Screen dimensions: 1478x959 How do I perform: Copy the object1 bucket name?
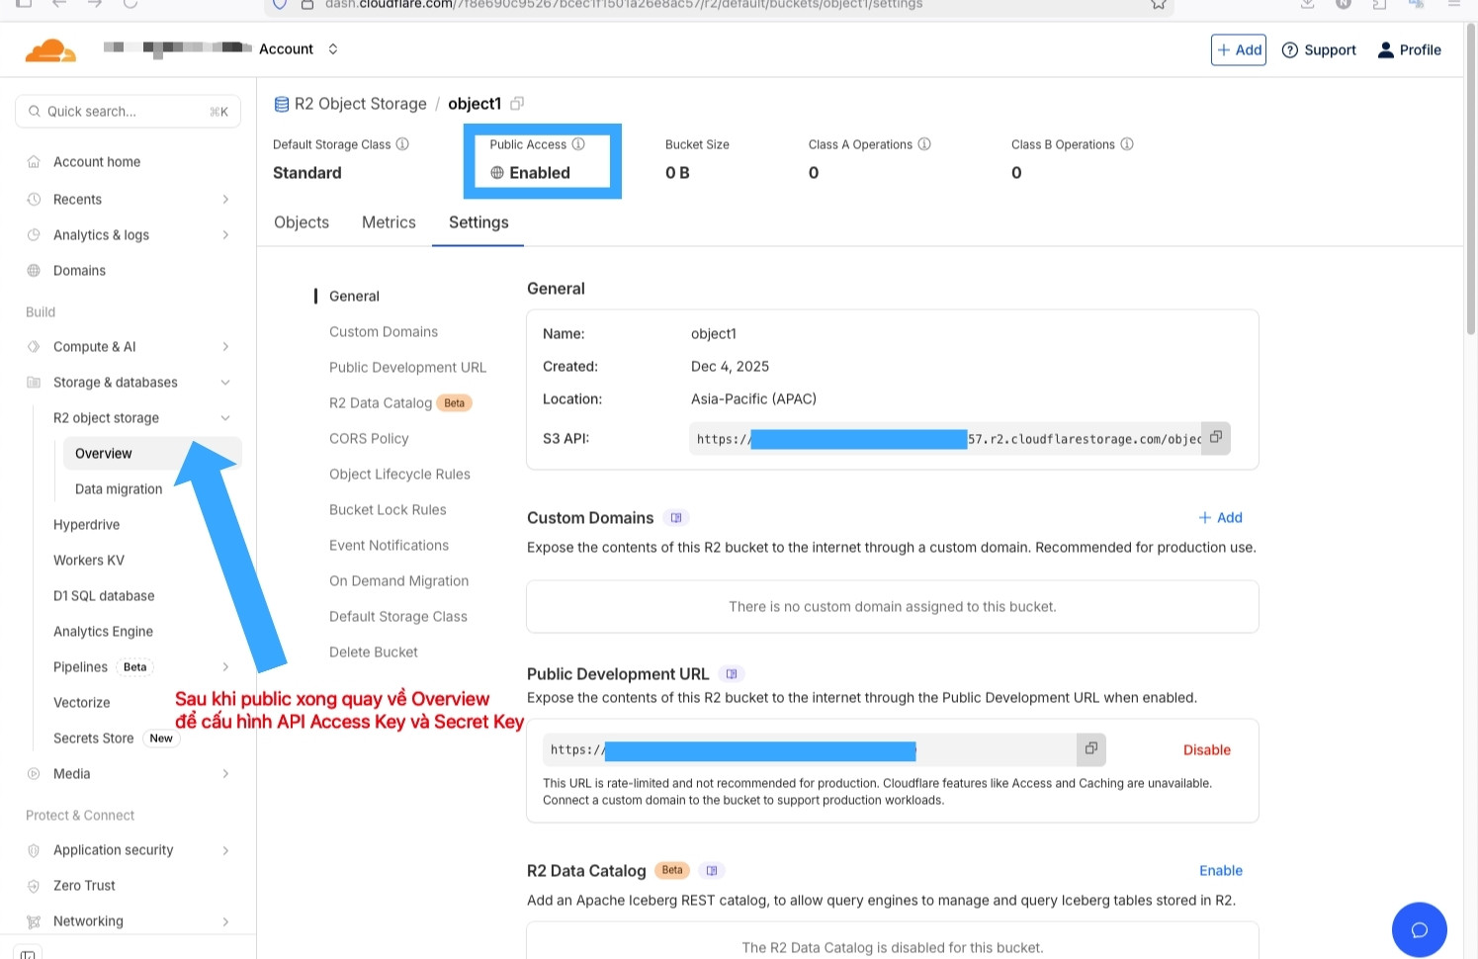(517, 103)
